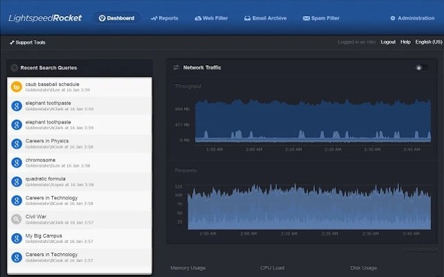Go to the Web Filter tab
Viewport: 444px width, 277px height.
pos(211,18)
